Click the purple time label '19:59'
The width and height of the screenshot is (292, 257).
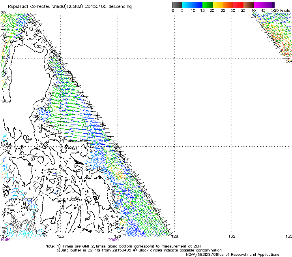tap(6, 240)
